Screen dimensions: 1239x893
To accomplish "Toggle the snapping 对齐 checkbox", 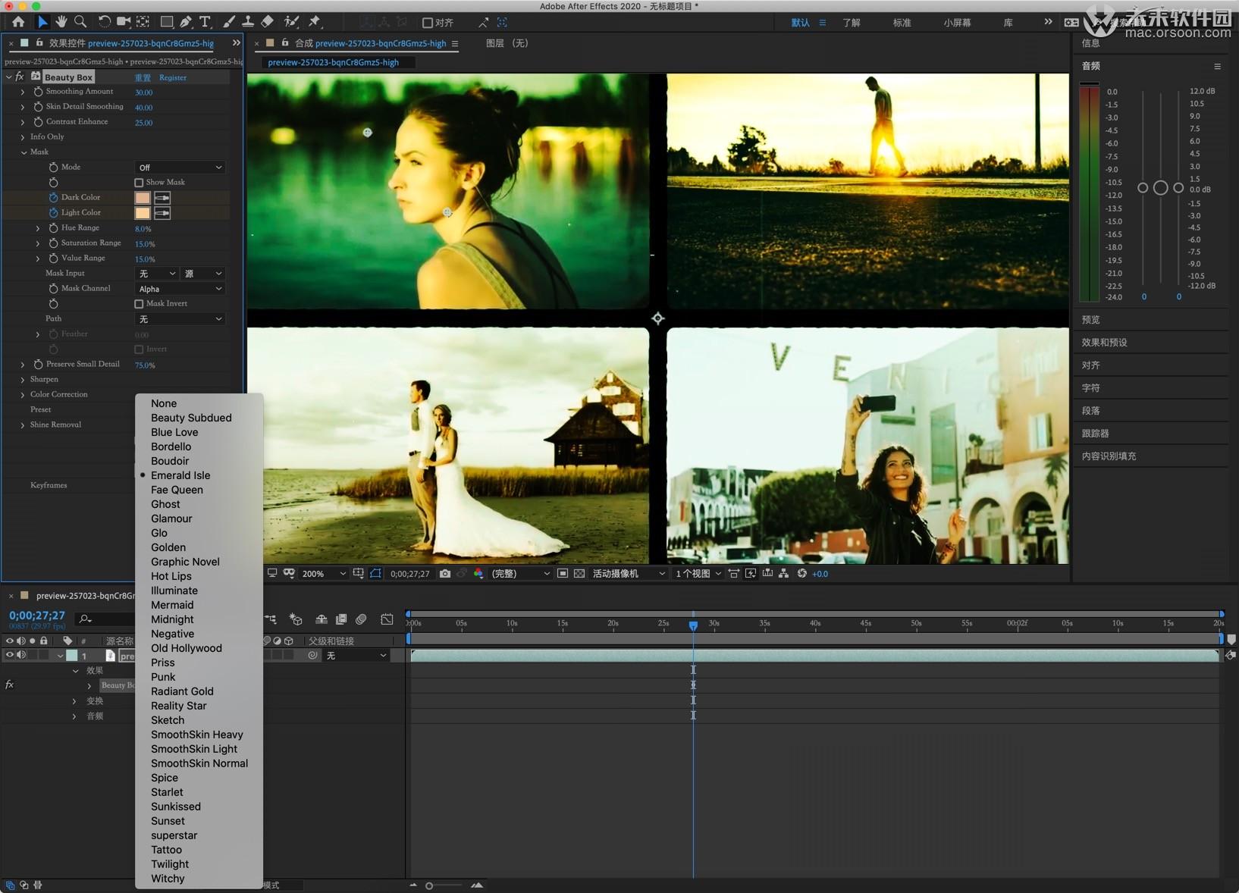I will tap(428, 23).
